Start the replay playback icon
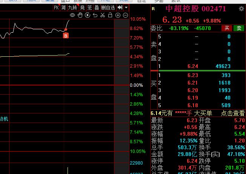246x174 pixels. click(88, 15)
